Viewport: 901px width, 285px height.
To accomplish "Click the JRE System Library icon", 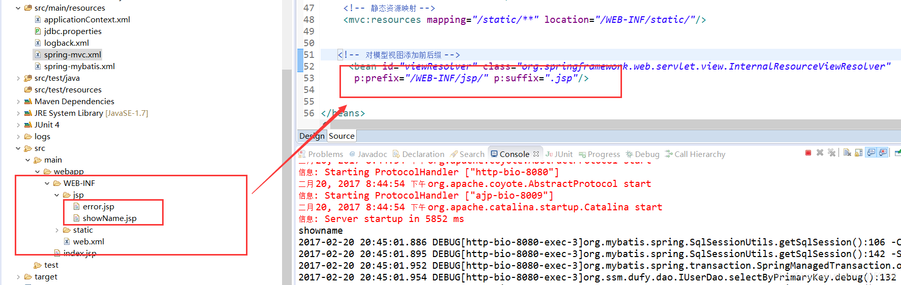I will pos(28,113).
